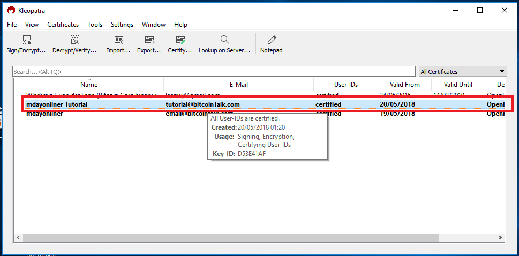Click the scrollbar left arrow
The width and height of the screenshot is (519, 256).
[x=18, y=237]
